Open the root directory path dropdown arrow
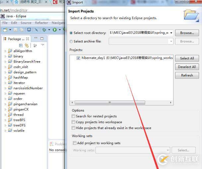The image size is (202, 169). click(171, 33)
